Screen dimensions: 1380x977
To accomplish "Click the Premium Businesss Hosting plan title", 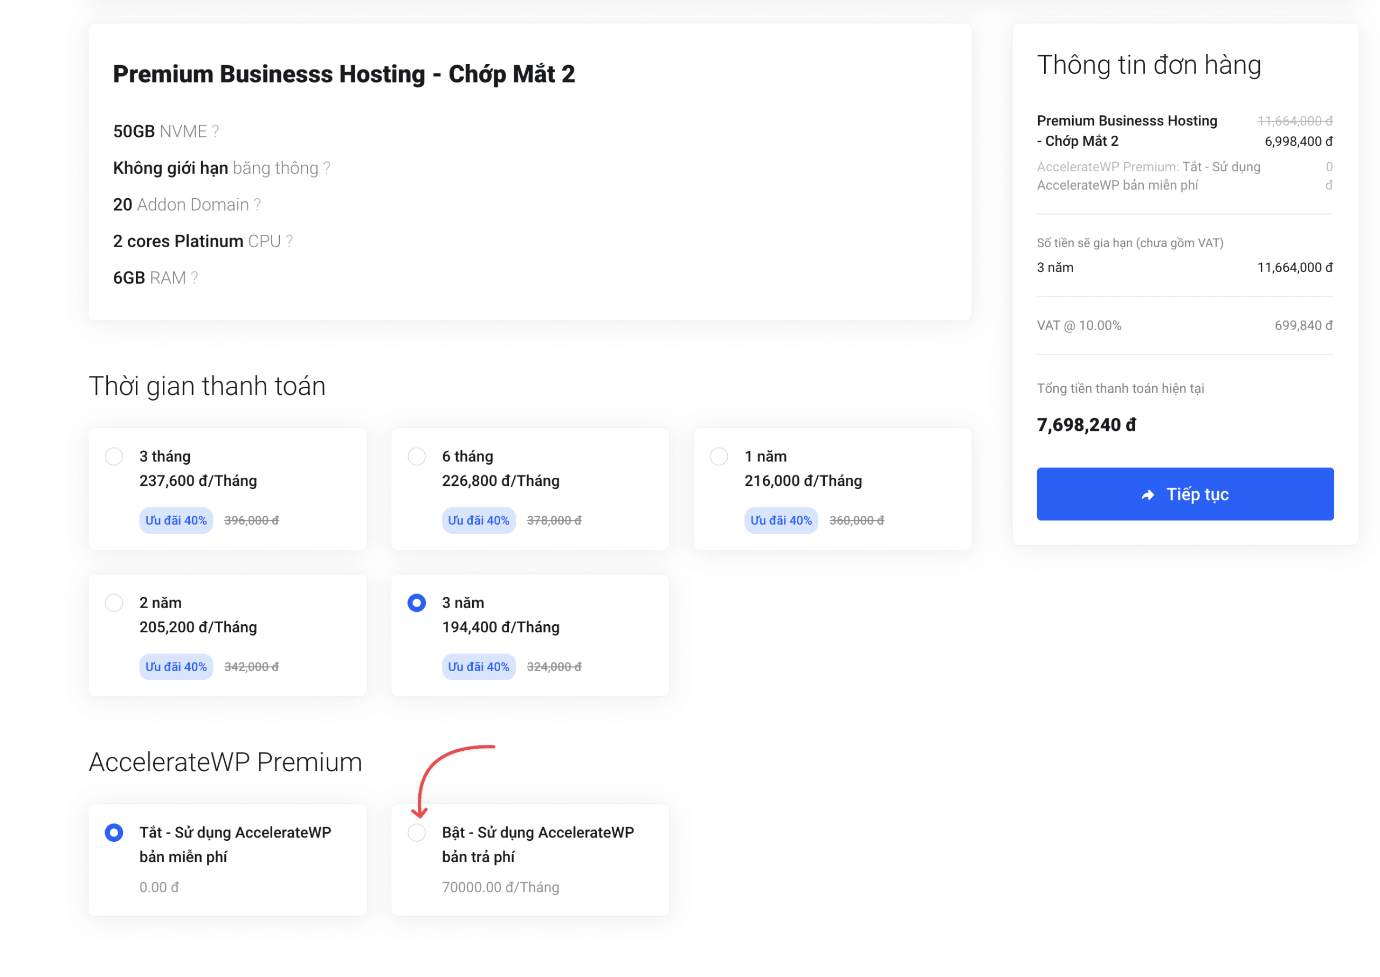I will pyautogui.click(x=343, y=74).
